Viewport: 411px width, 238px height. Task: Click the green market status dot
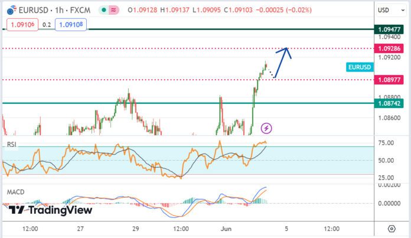coord(104,10)
